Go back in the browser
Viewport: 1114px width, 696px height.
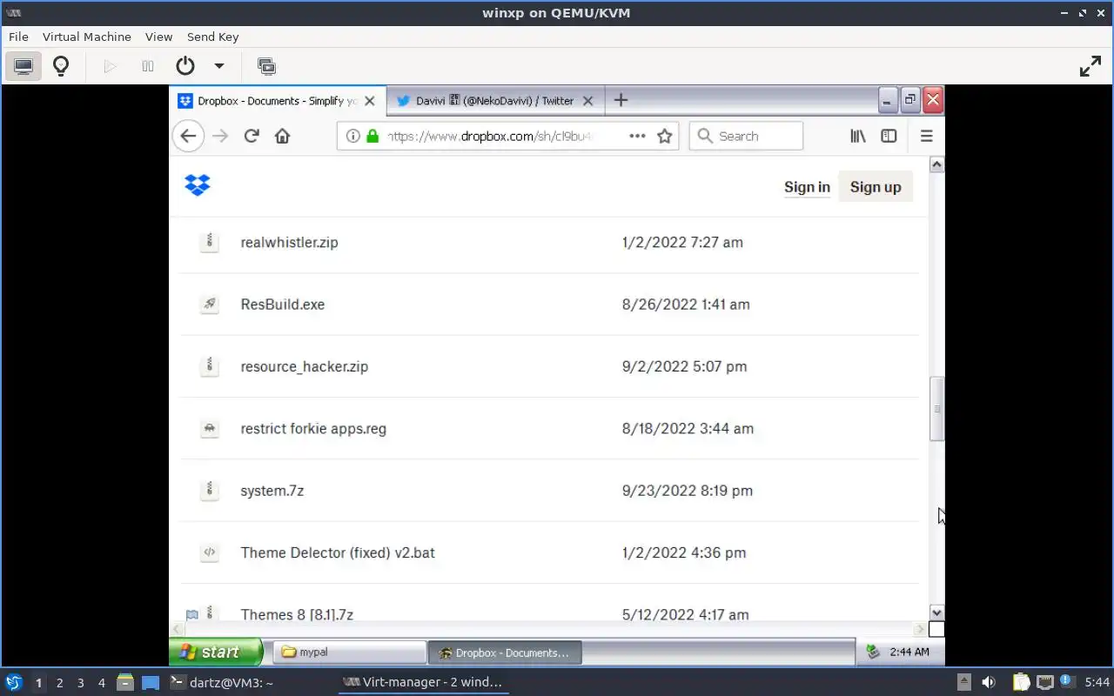[188, 136]
